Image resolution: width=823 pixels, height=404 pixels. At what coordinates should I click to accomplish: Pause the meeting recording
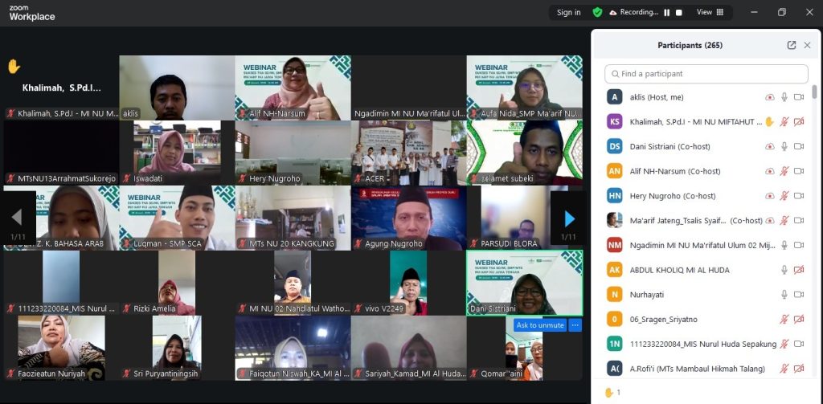pos(666,12)
